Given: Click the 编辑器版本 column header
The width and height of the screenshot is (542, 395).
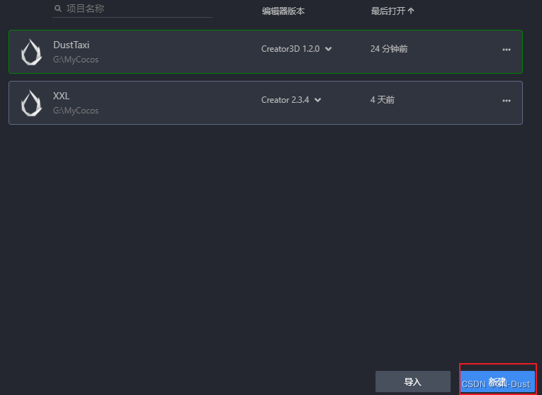Looking at the screenshot, I should [283, 11].
